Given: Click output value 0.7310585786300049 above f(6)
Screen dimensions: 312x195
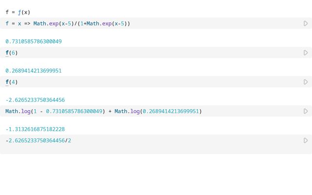Looking at the screenshot, I should click(34, 41).
